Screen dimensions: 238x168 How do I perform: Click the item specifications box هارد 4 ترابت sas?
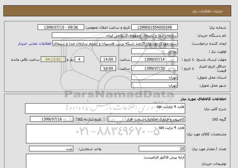click(105, 134)
